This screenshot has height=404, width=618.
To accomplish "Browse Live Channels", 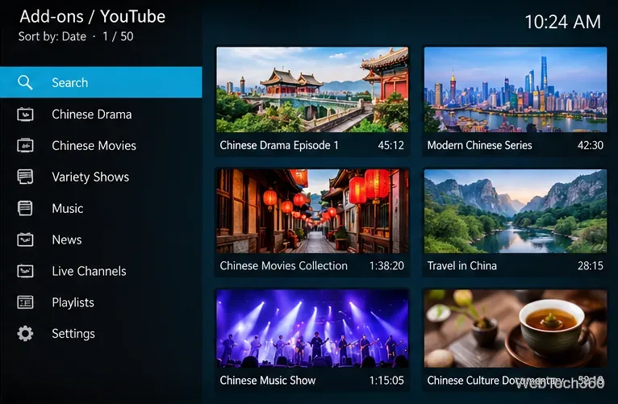I will click(x=101, y=271).
